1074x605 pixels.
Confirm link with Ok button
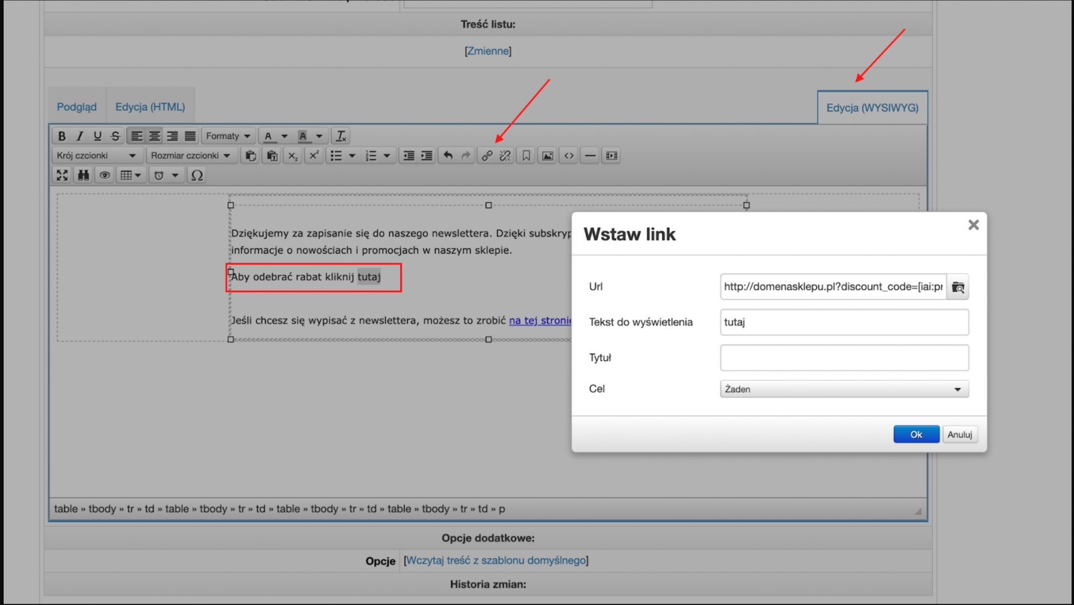916,434
